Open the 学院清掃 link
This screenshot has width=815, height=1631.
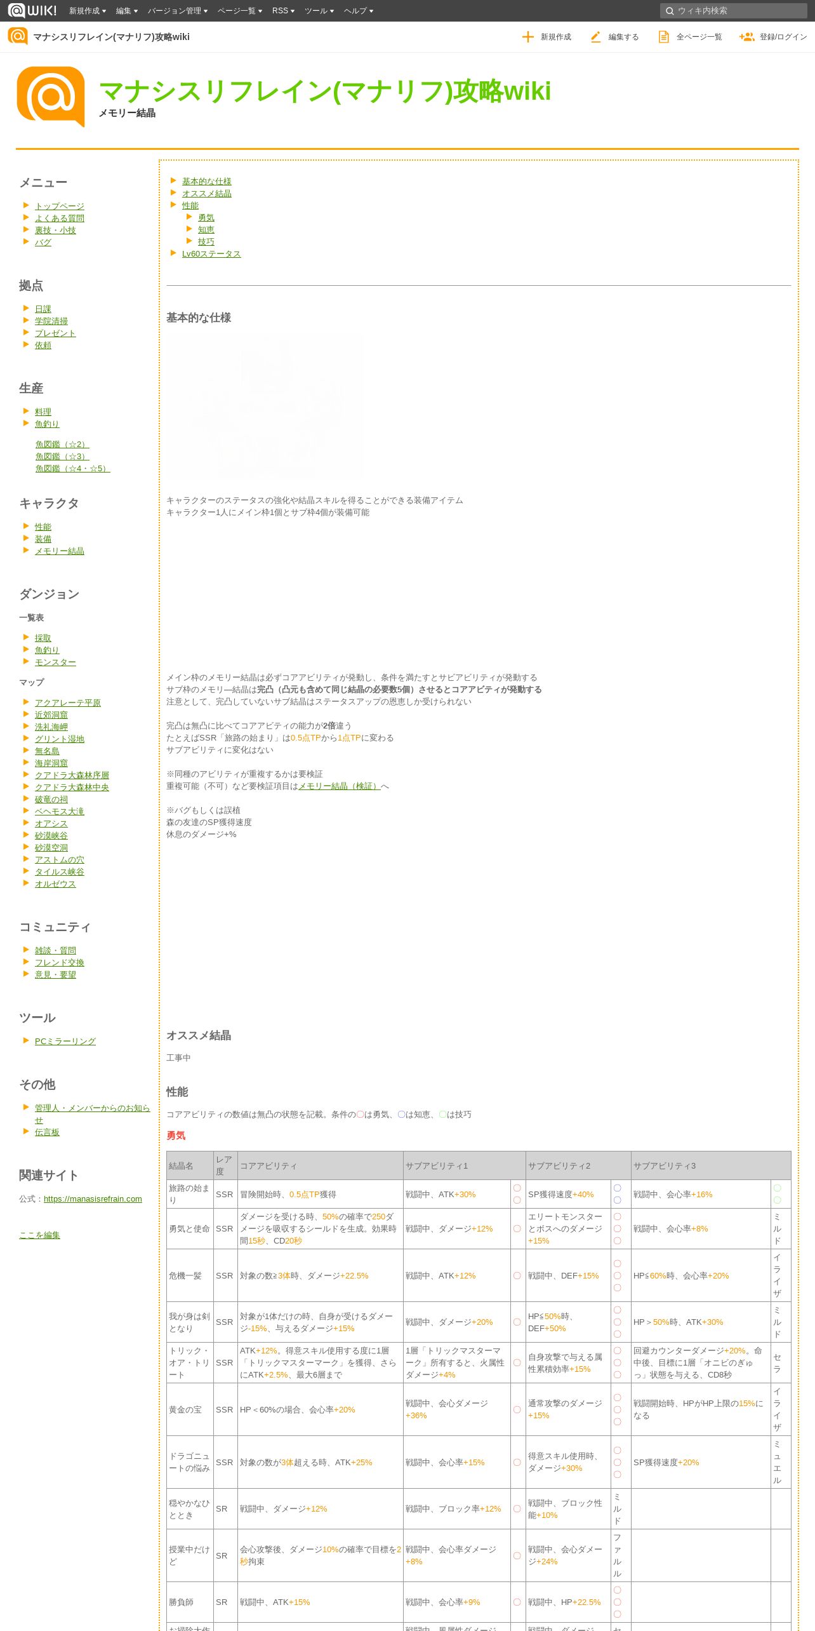click(51, 321)
